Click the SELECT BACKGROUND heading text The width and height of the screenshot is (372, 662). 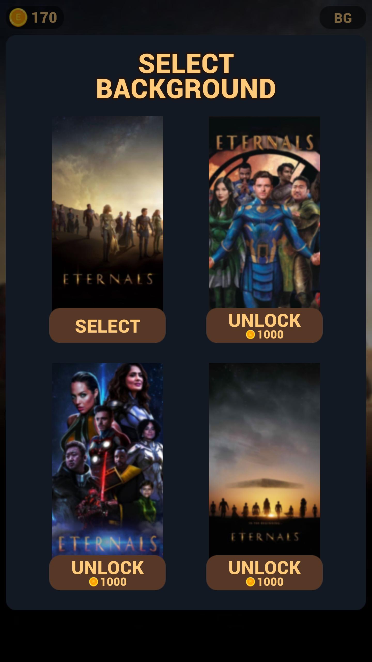coord(186,76)
